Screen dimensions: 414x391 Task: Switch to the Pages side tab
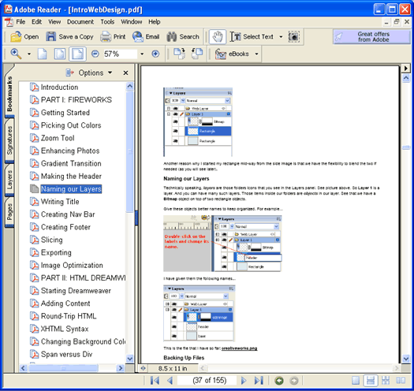9,212
